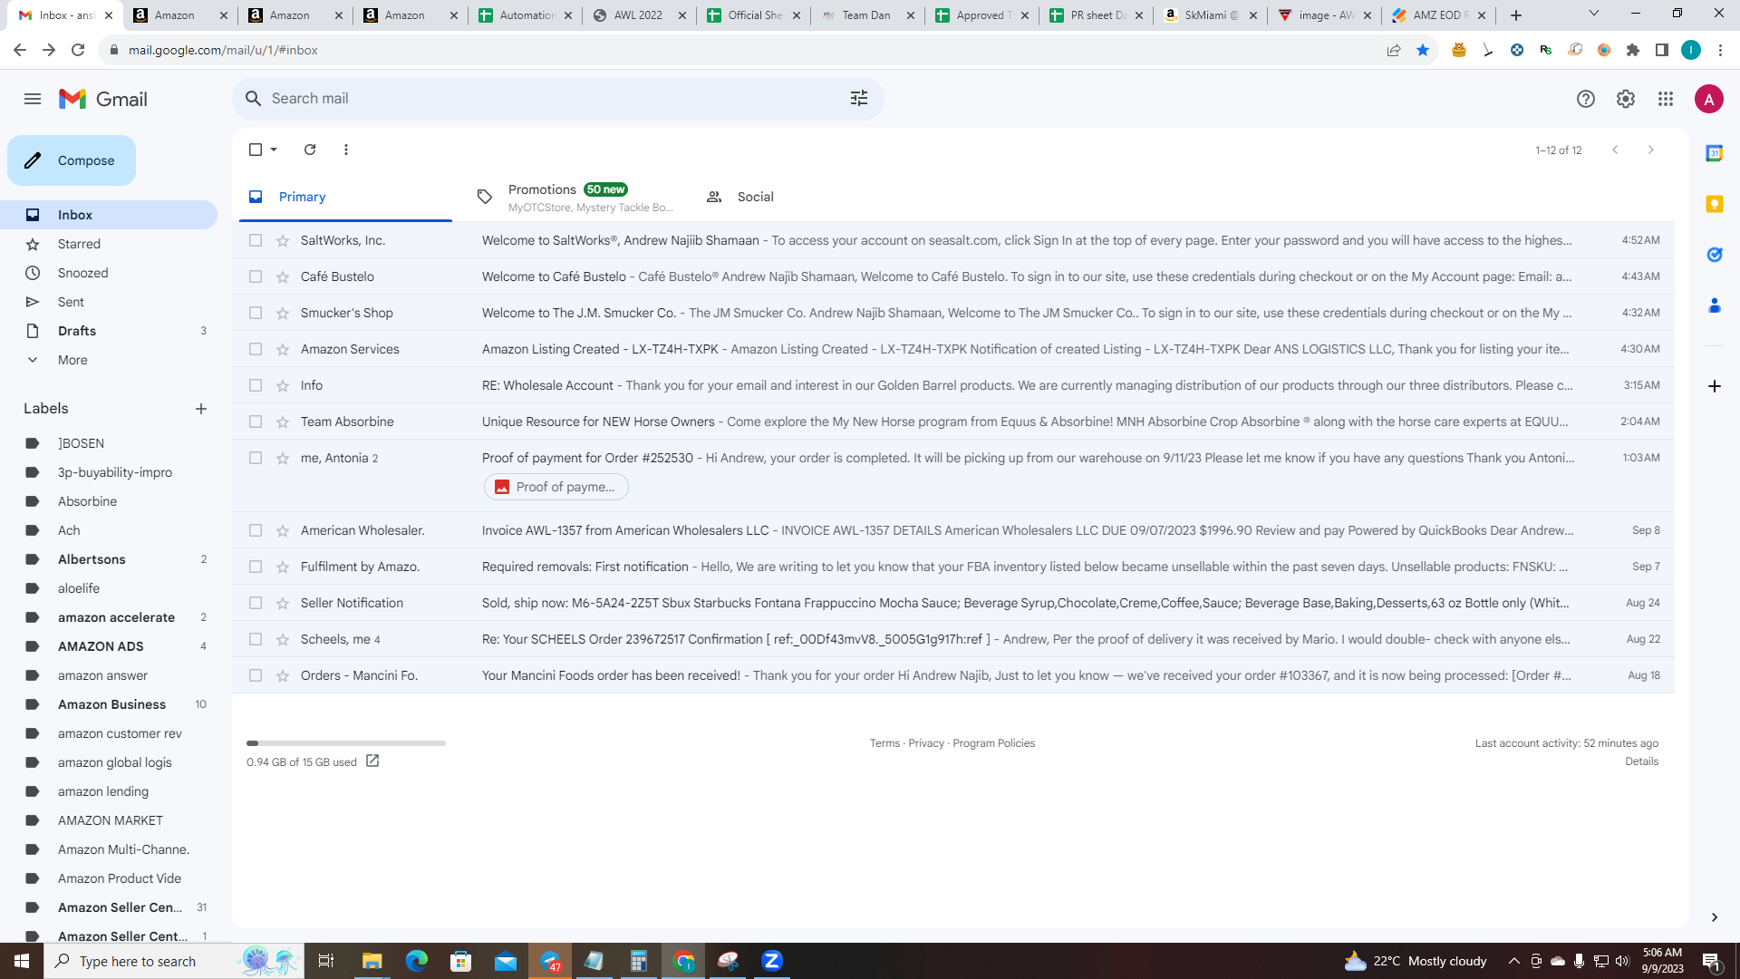
Task: Star the Amazon Services email
Action: click(x=283, y=349)
